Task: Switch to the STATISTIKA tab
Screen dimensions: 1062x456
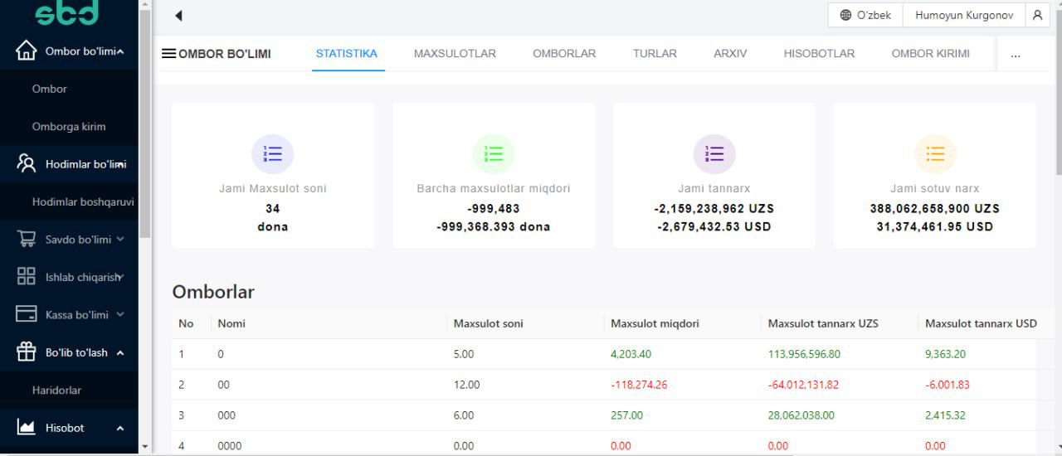Action: point(347,53)
